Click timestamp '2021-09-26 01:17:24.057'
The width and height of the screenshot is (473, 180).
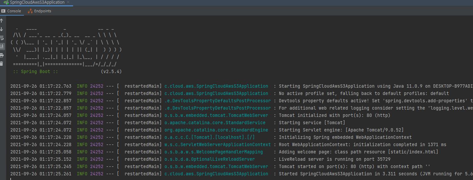click(41, 115)
